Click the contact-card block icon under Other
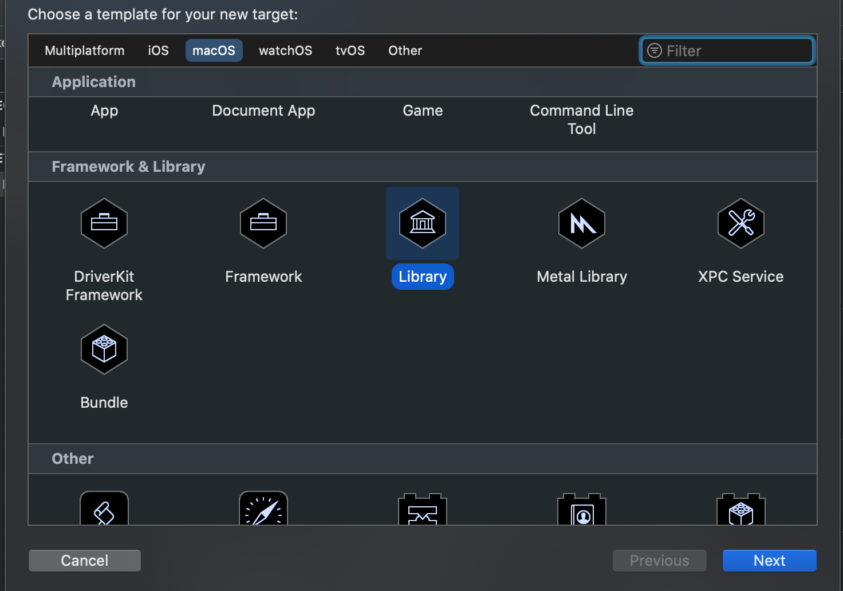This screenshot has width=843, height=591. click(x=582, y=509)
